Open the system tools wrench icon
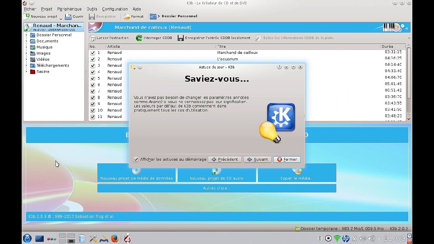The height and width of the screenshot is (244, 434). [93, 239]
